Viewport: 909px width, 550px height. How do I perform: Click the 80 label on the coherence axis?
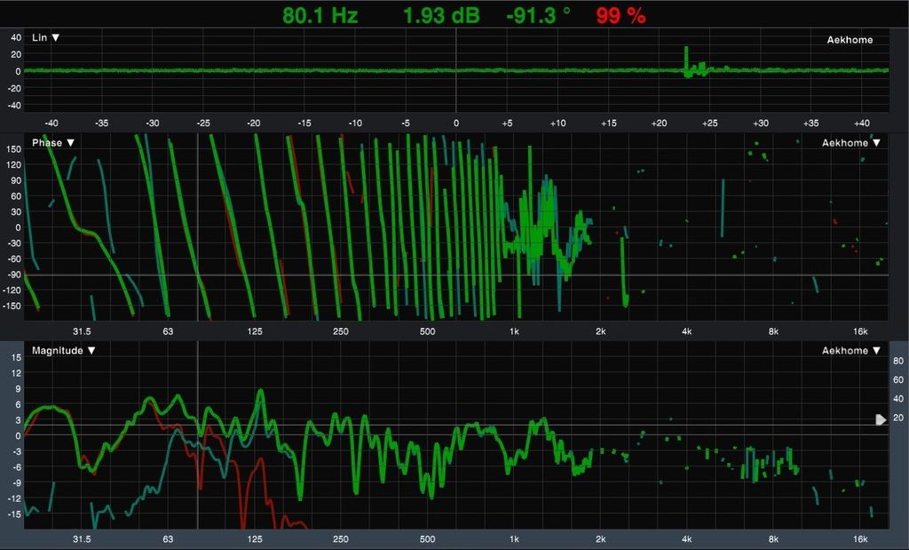[x=898, y=361]
